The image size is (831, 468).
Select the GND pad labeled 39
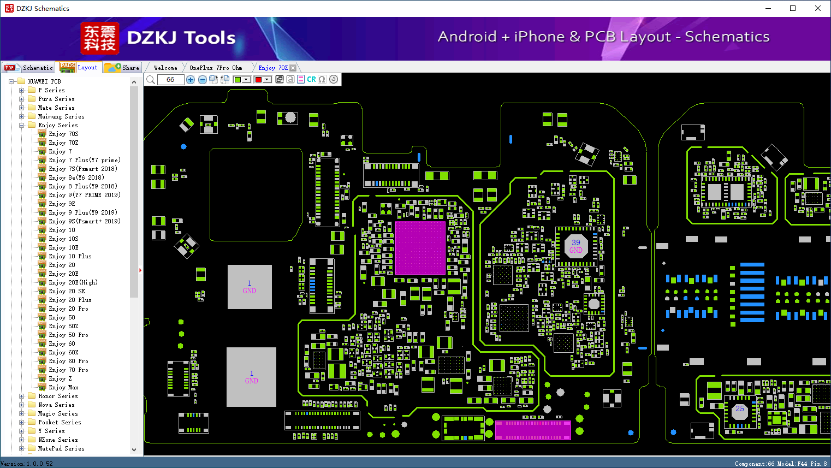point(576,246)
